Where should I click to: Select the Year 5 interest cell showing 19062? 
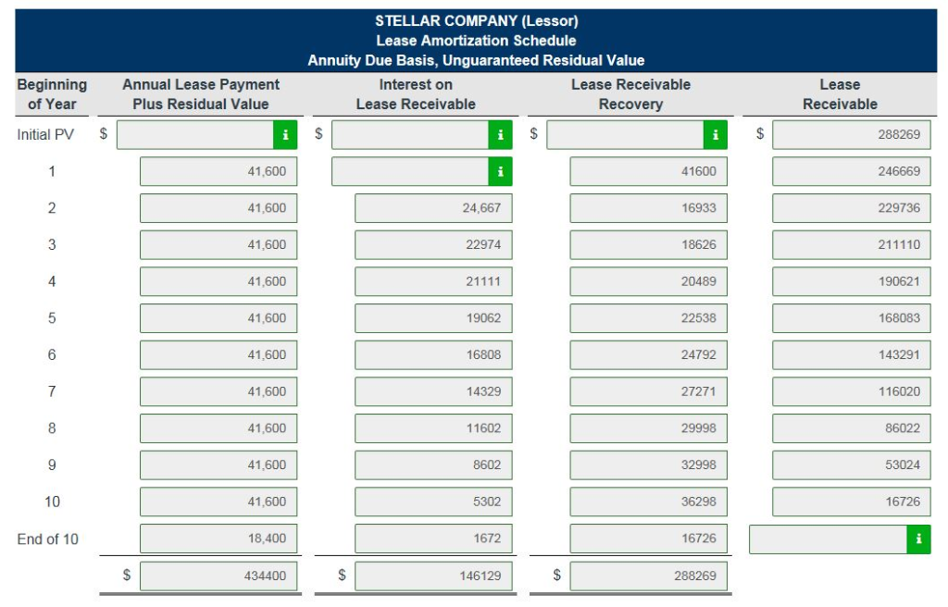(434, 317)
